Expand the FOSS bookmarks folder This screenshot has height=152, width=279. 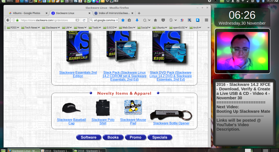13,27
